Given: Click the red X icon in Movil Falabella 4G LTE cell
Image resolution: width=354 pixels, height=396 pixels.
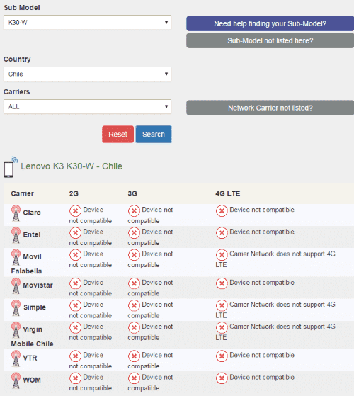Looking at the screenshot, I should (x=222, y=255).
